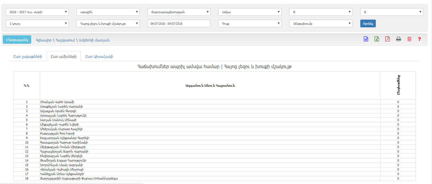Expand the Առկա study form dropdown

(250, 12)
